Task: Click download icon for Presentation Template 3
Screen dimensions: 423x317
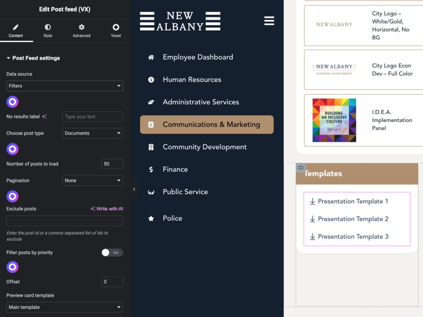Action: pos(312,237)
